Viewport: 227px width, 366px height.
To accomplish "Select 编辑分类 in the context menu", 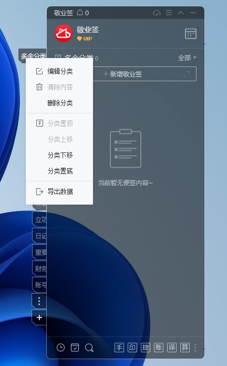I will tap(59, 71).
